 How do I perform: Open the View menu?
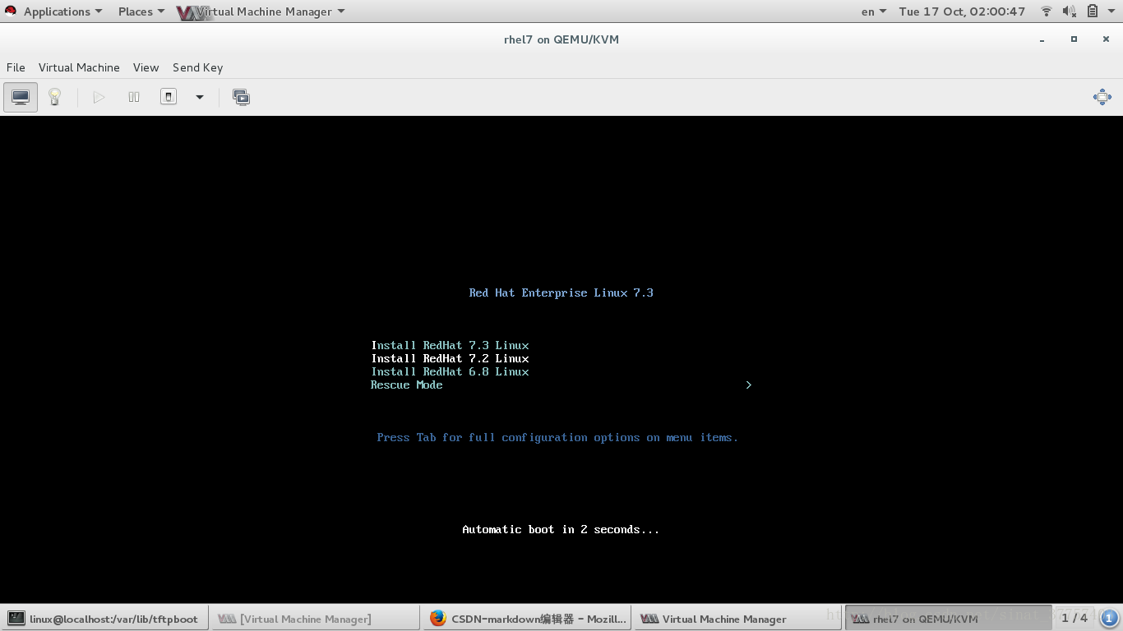146,67
